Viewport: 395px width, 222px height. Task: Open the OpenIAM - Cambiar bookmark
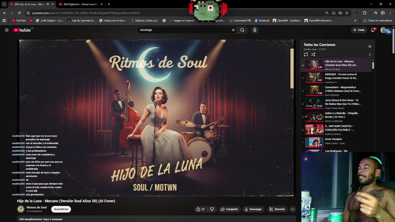(x=287, y=21)
